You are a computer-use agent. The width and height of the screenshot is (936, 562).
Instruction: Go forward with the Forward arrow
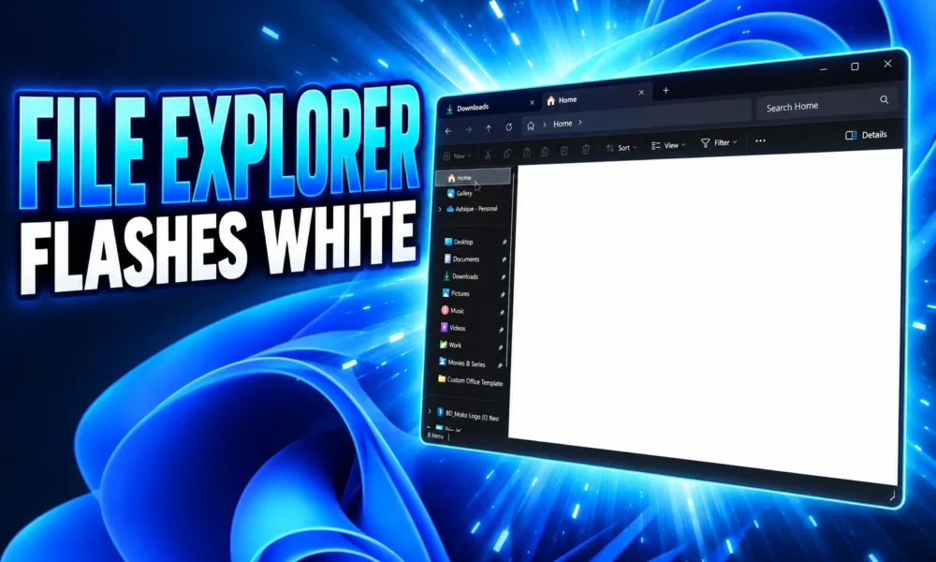pyautogui.click(x=469, y=129)
